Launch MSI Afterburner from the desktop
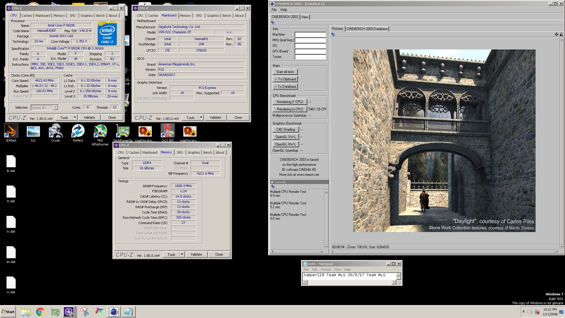 100,135
